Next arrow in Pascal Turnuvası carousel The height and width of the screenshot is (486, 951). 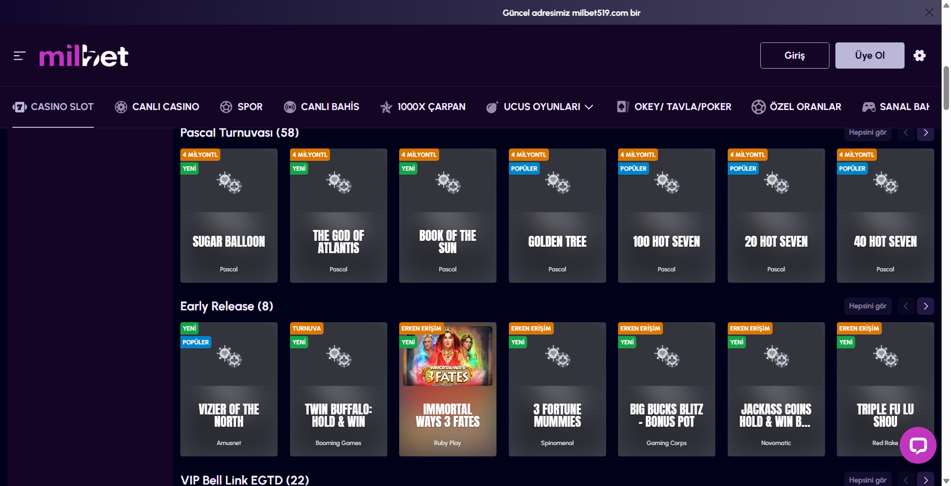(x=926, y=133)
